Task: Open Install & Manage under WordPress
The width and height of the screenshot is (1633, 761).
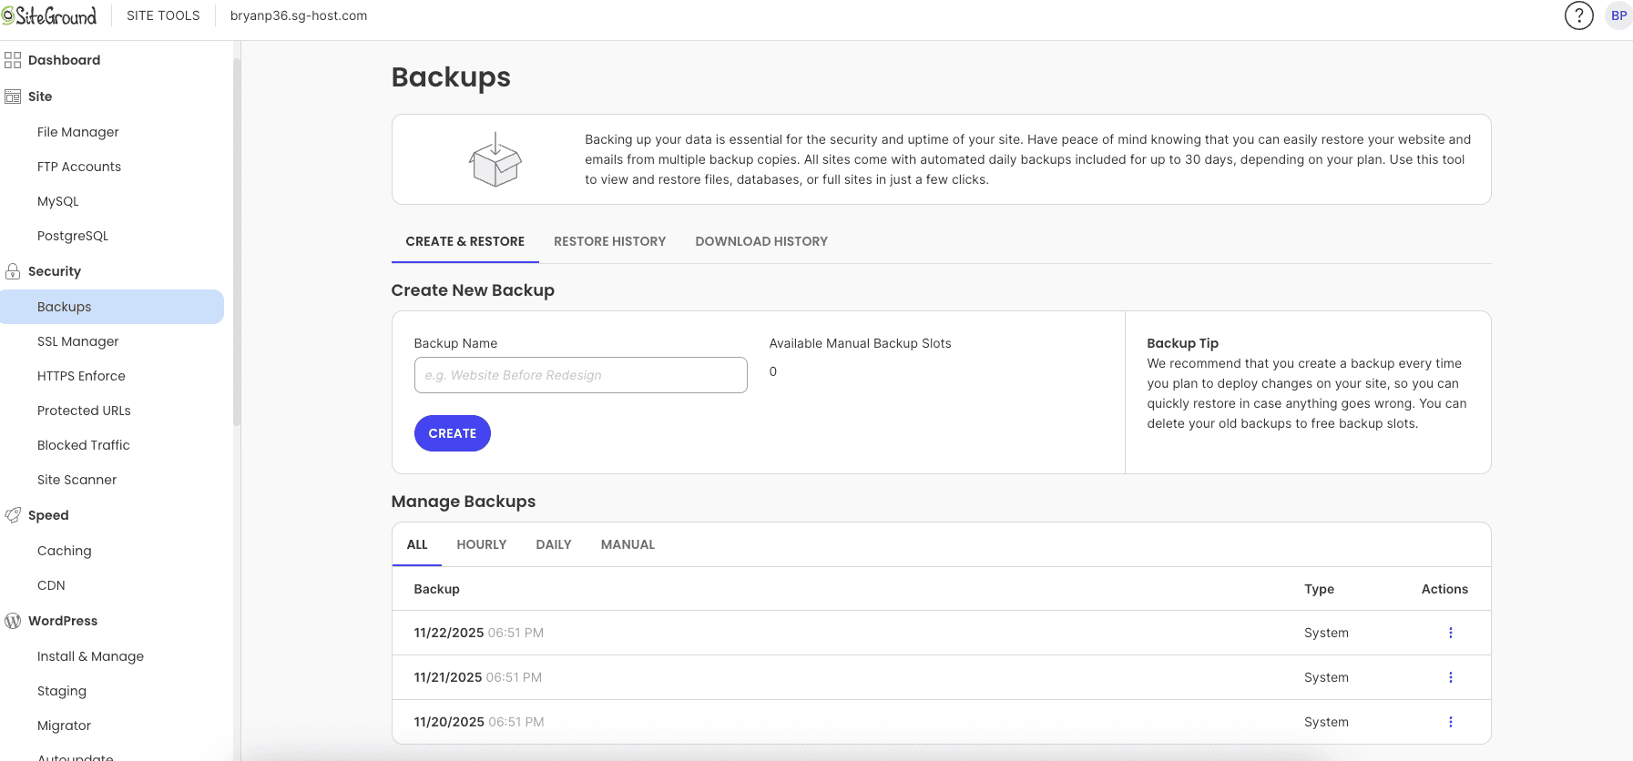Action: 91,656
